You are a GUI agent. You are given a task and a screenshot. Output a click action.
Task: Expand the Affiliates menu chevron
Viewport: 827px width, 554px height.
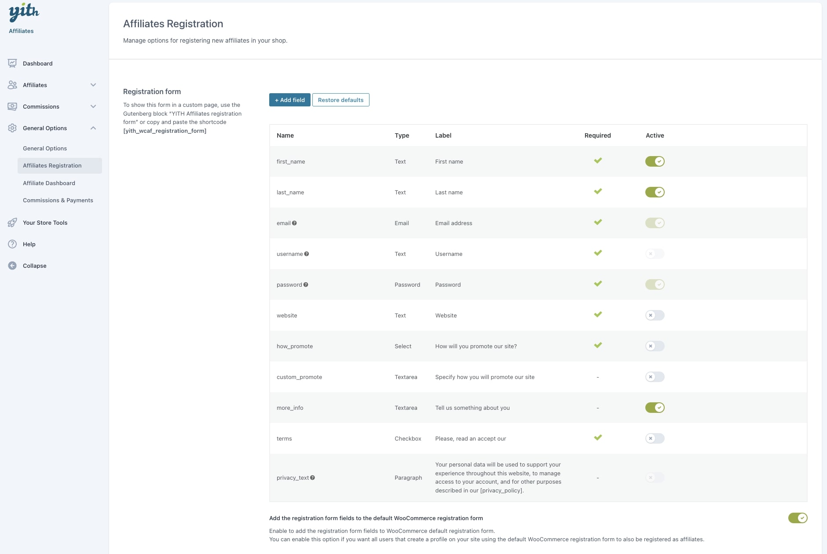click(x=93, y=85)
